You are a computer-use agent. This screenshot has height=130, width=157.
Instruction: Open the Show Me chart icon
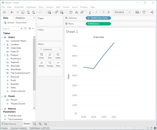tap(137, 12)
